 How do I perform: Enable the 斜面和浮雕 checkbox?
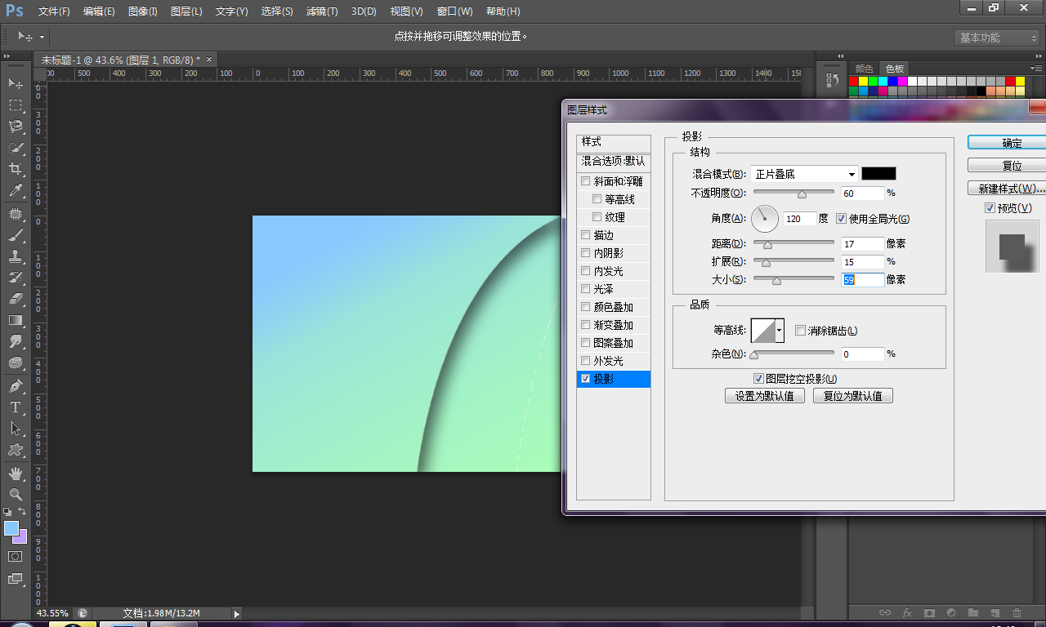point(585,181)
